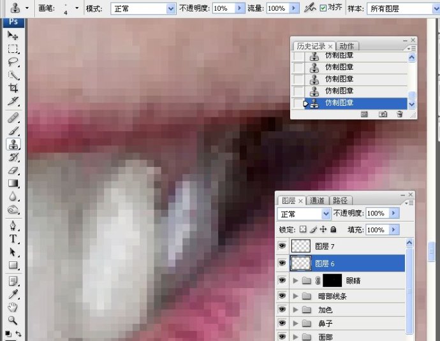Expand the 加色 layer group

pos(295,310)
